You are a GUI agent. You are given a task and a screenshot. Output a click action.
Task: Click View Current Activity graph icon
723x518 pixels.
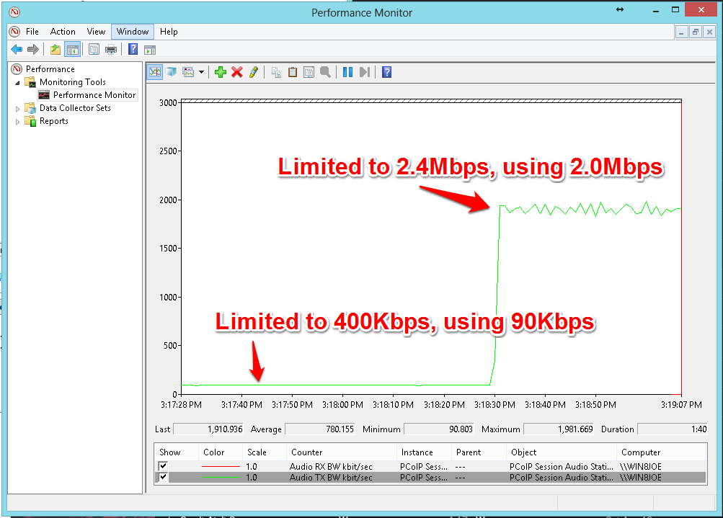tap(154, 72)
